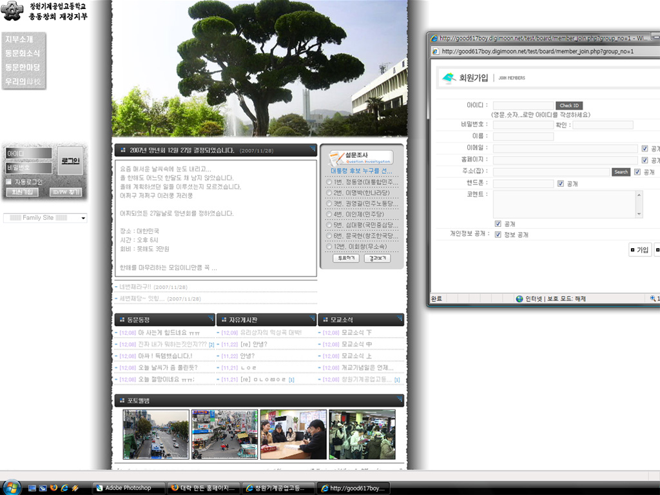Click the ID/PW 찾기 button

pos(65,192)
